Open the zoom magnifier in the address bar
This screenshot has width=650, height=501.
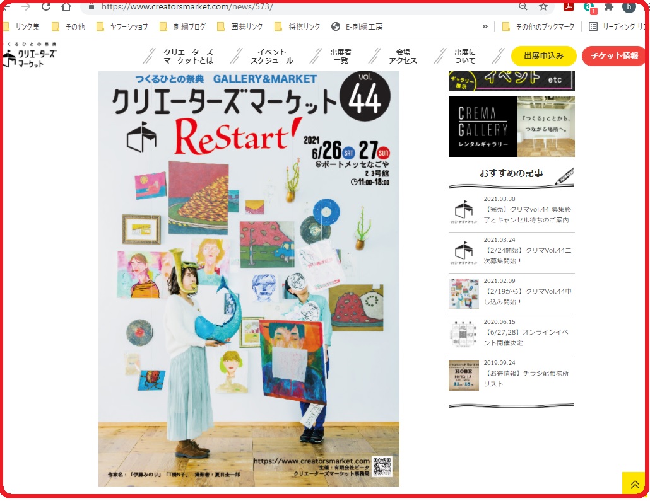[x=523, y=7]
